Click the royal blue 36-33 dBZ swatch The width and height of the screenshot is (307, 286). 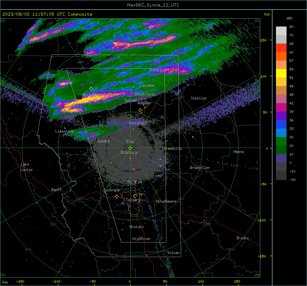[281, 124]
